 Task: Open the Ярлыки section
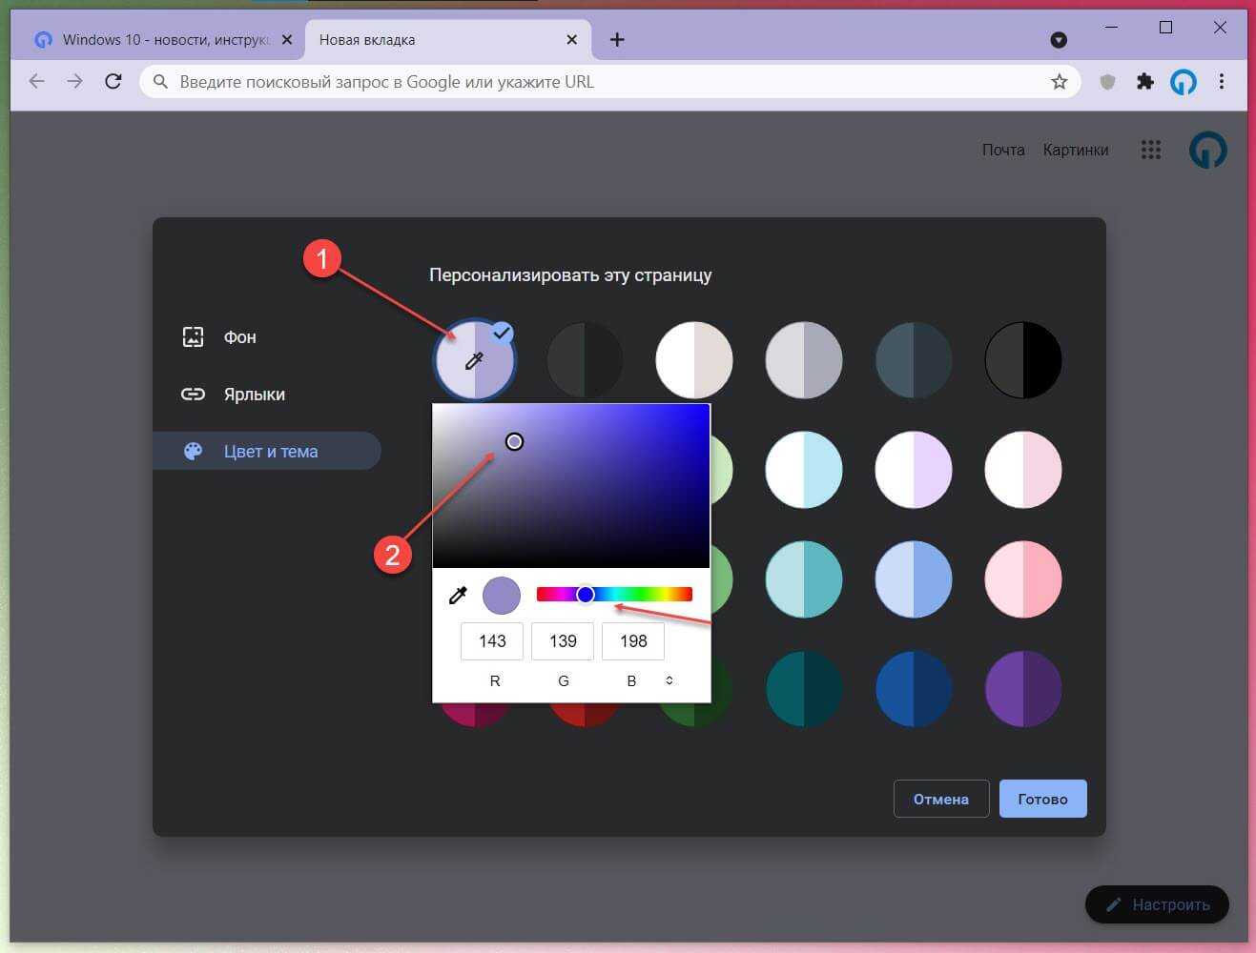[254, 395]
